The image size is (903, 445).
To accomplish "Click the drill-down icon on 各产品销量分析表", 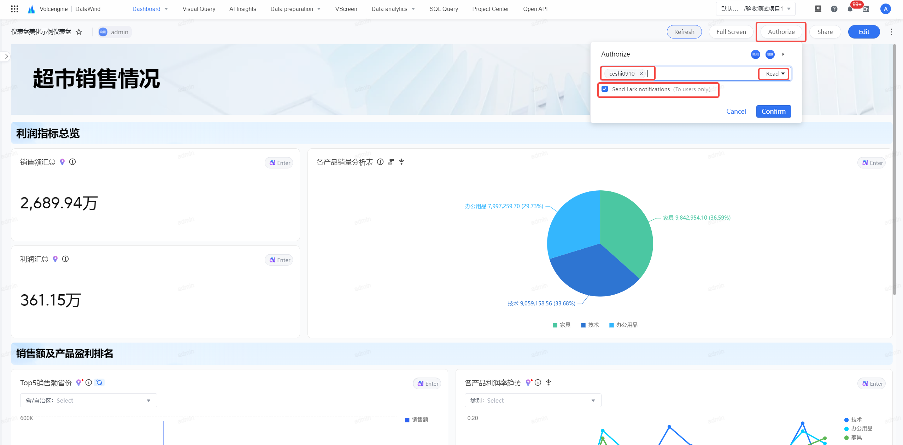I will tap(401, 162).
